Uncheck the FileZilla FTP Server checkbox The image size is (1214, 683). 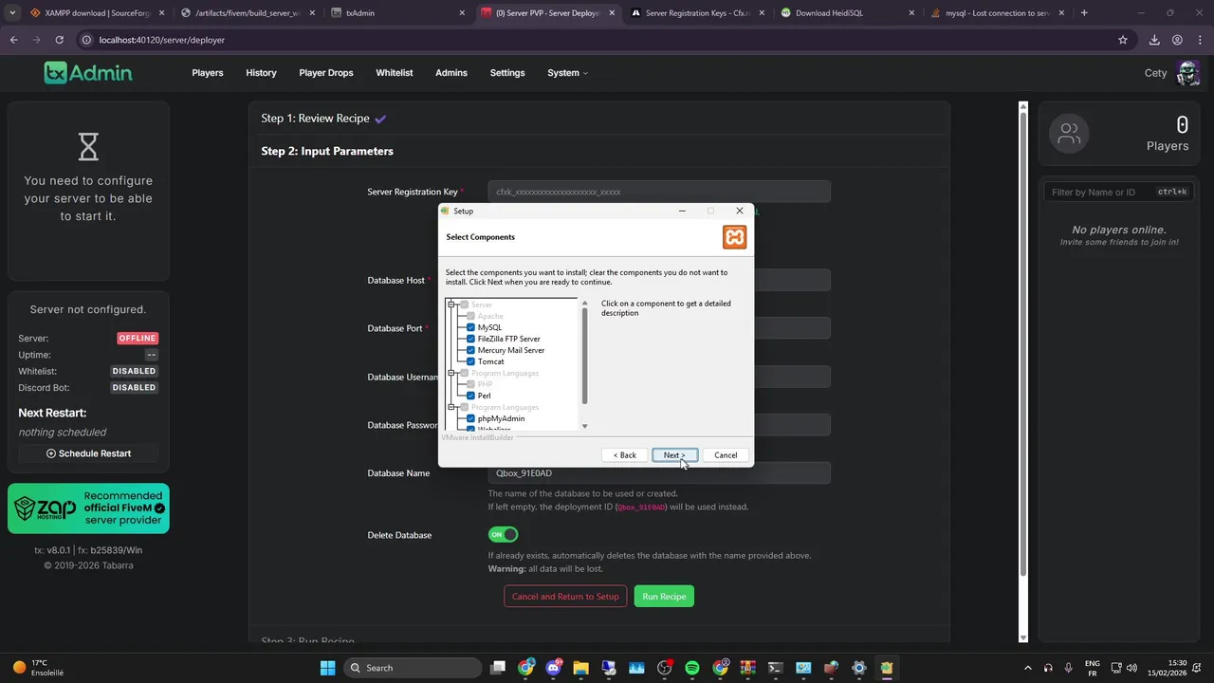470,339
